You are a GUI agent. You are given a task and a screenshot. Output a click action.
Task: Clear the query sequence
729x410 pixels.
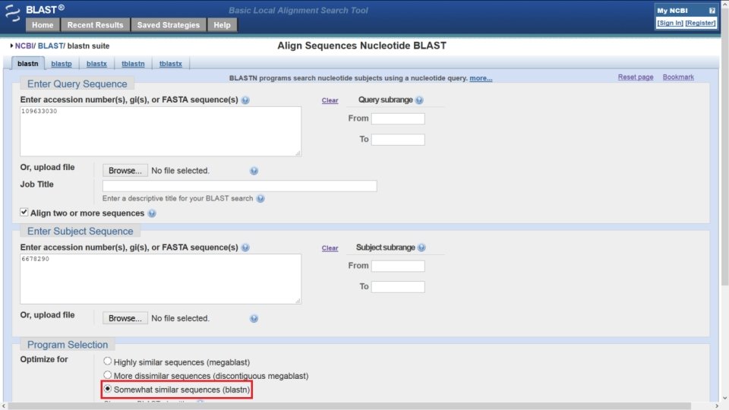click(x=330, y=100)
